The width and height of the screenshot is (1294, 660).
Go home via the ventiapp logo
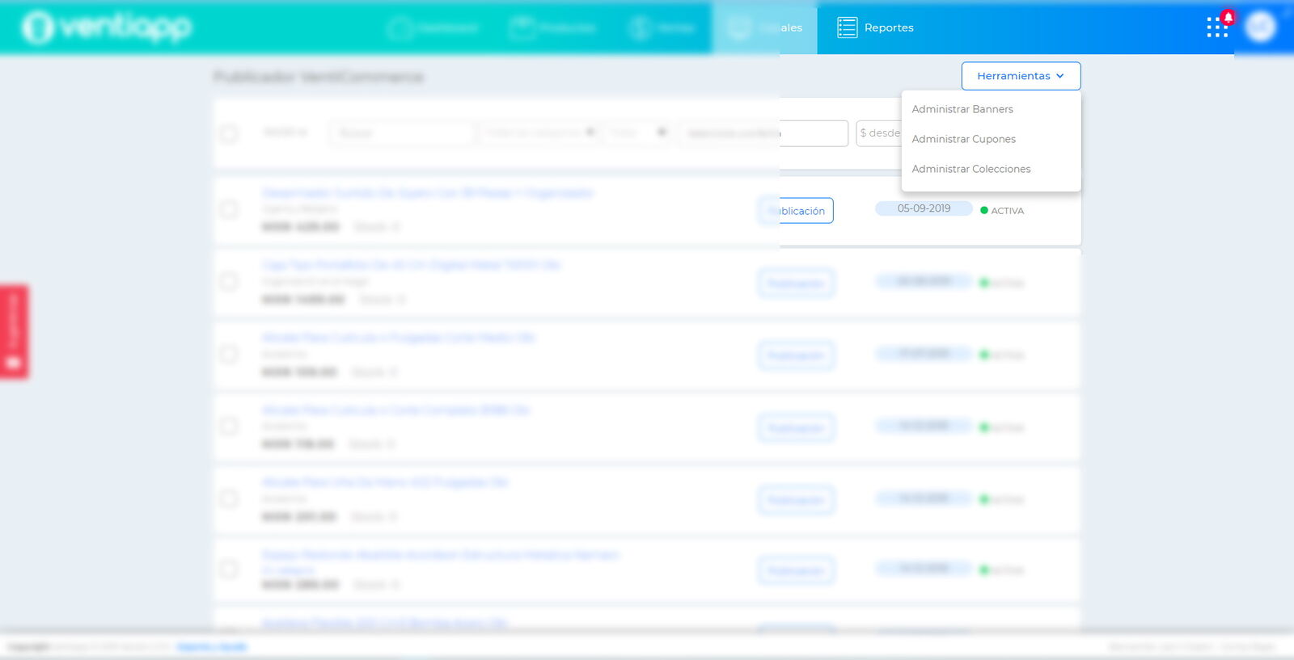pos(108,27)
